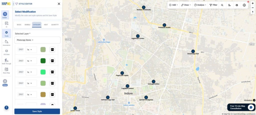Viewport: 256px width, 115px height.
Task: Change marker icon beside dark green swatch
Action: [x=52, y=61]
